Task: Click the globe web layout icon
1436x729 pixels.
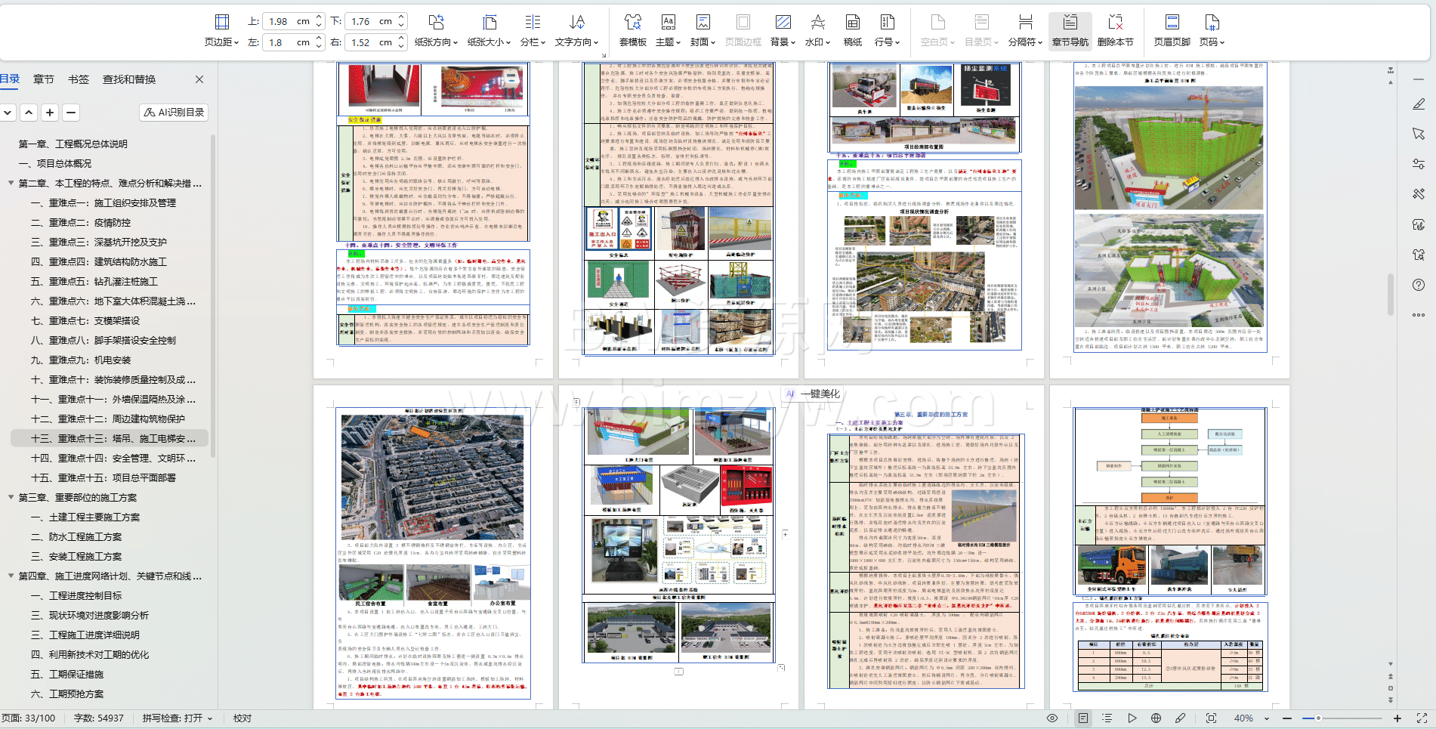Action: point(1156,718)
